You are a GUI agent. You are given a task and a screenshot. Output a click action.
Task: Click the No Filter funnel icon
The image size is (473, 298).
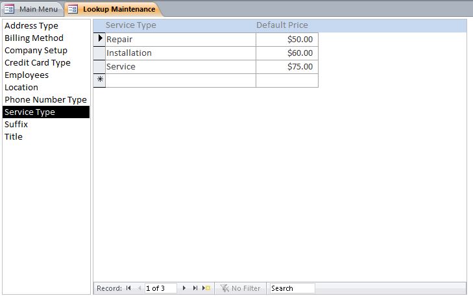224,288
